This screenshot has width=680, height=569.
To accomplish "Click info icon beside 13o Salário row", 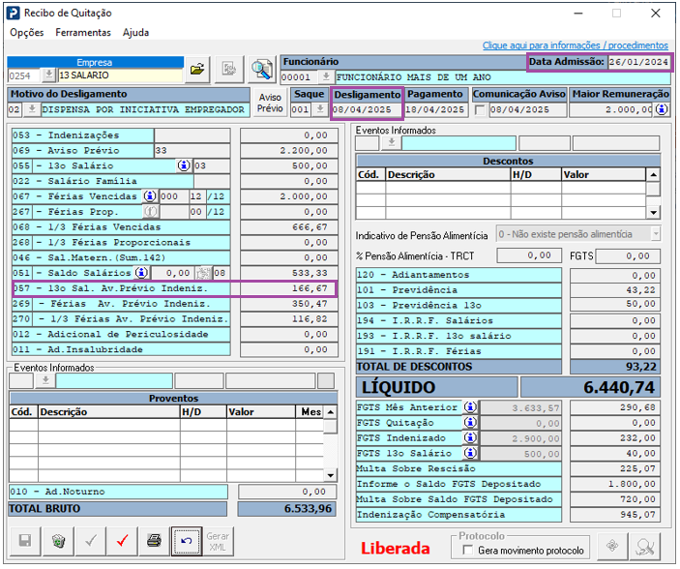I will [x=184, y=165].
